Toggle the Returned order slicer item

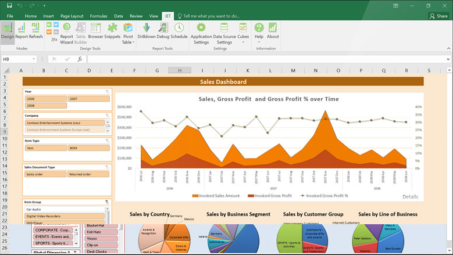point(88,174)
